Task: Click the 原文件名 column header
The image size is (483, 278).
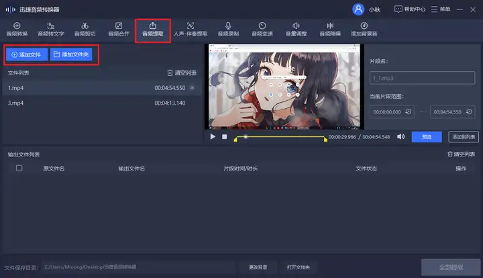Action: point(54,169)
